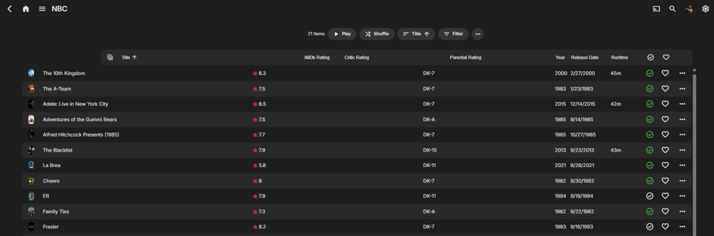Click the played checkmark column header
714x236 pixels.
tap(650, 58)
